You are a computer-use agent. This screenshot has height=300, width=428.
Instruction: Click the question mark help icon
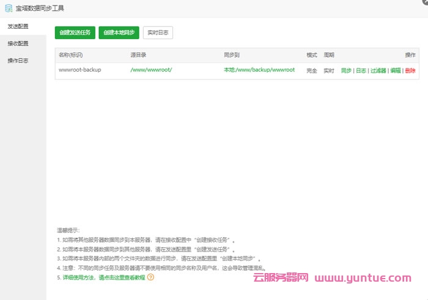(x=150, y=277)
